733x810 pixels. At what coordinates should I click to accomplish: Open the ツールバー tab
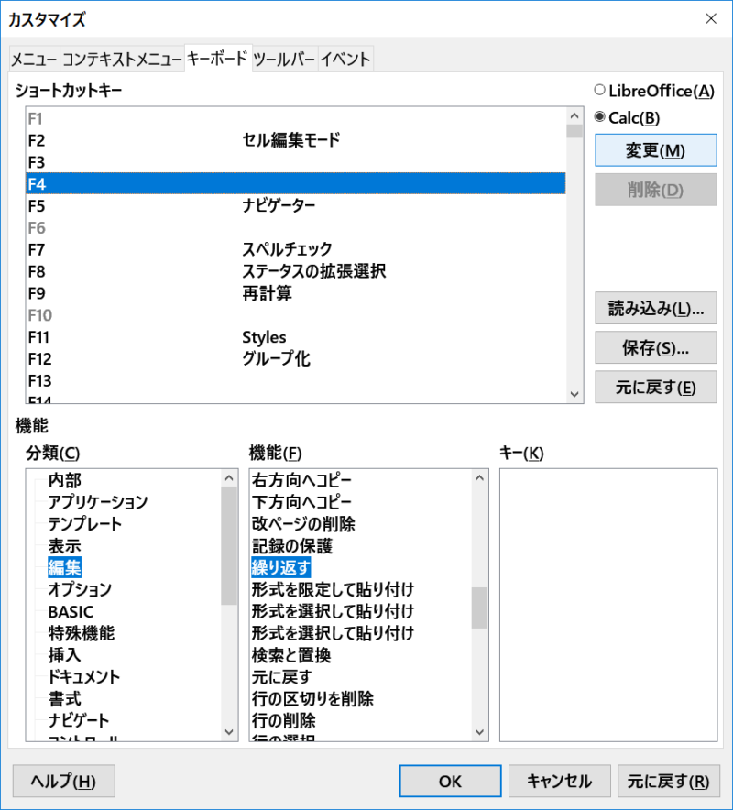[x=284, y=60]
